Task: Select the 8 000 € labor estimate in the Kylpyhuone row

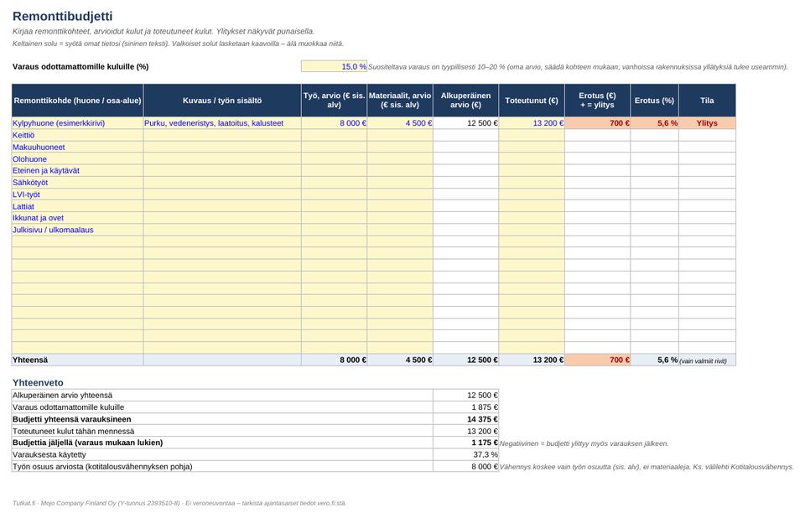Action: click(335, 123)
